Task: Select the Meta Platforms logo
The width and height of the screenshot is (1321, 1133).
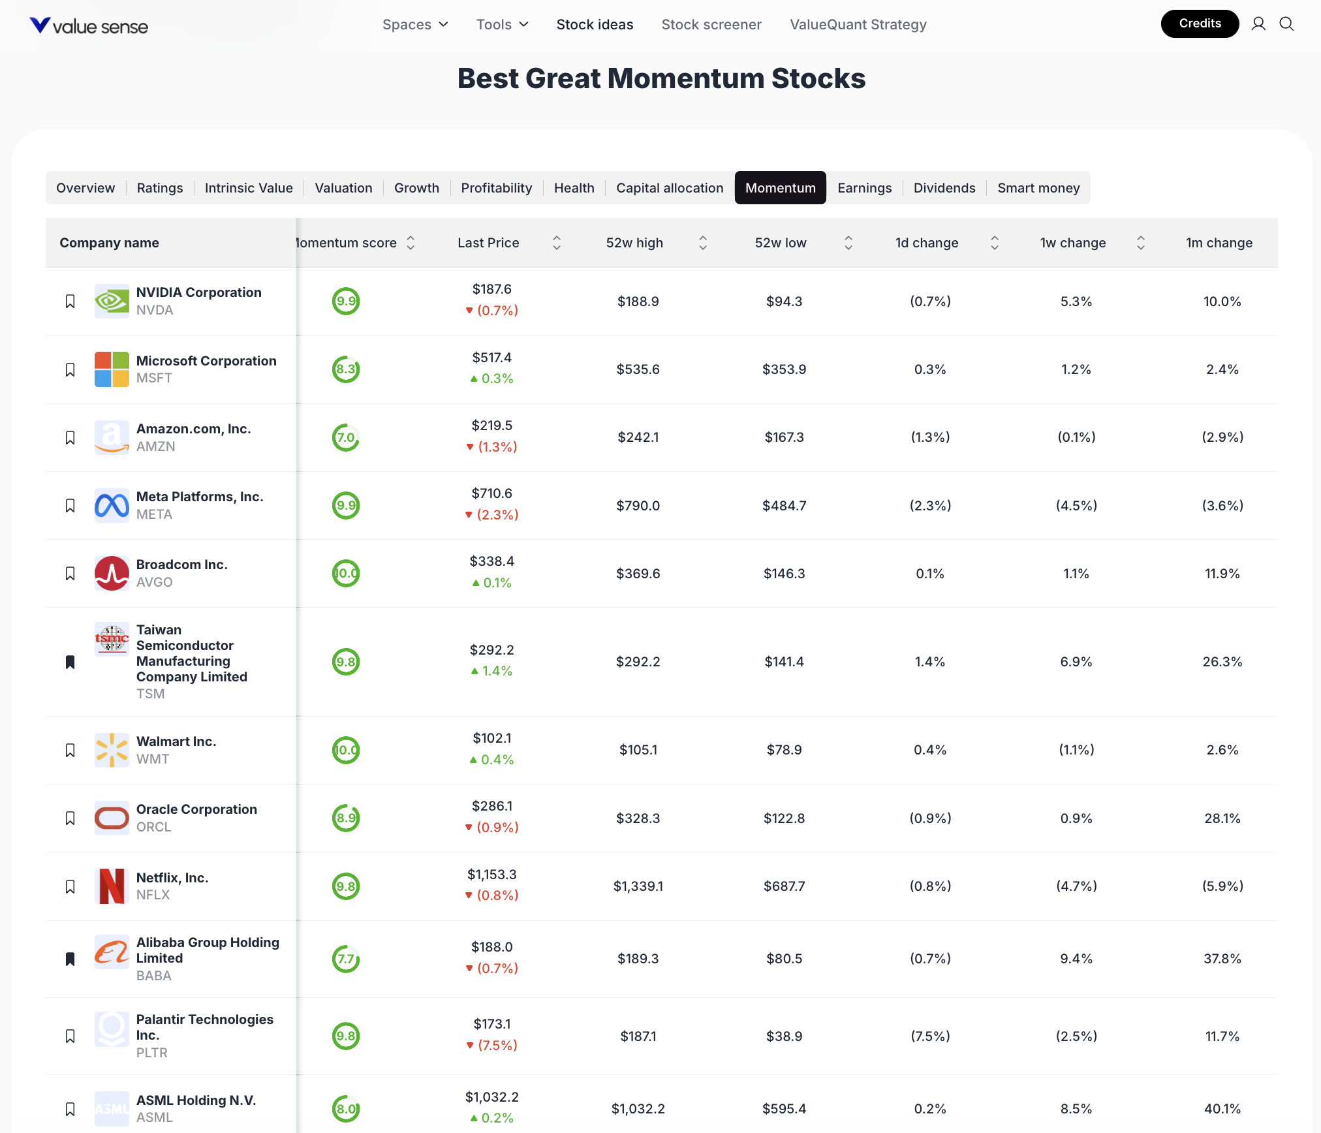Action: coord(112,505)
